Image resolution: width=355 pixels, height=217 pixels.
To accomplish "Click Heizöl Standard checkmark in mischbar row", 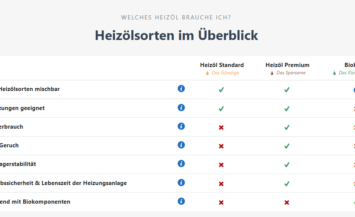I will click(221, 90).
